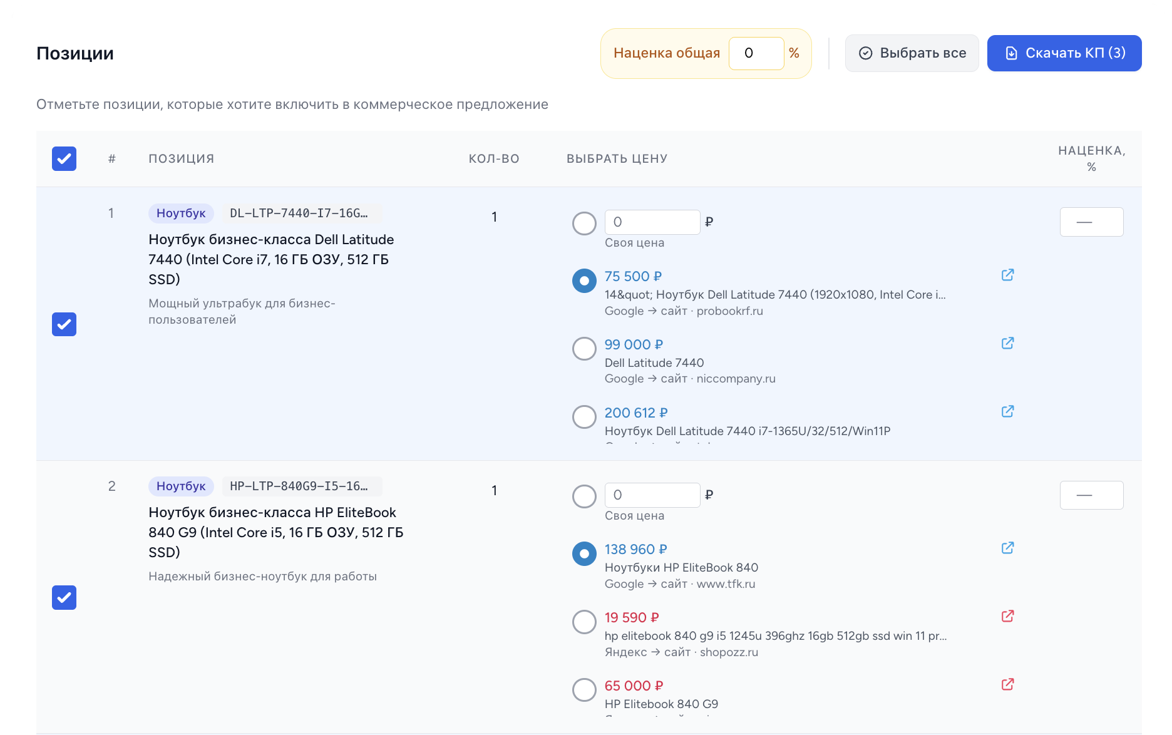Open external link for 138 960 ₽ offer
Image resolution: width=1172 pixels, height=735 pixels.
[x=1007, y=548]
